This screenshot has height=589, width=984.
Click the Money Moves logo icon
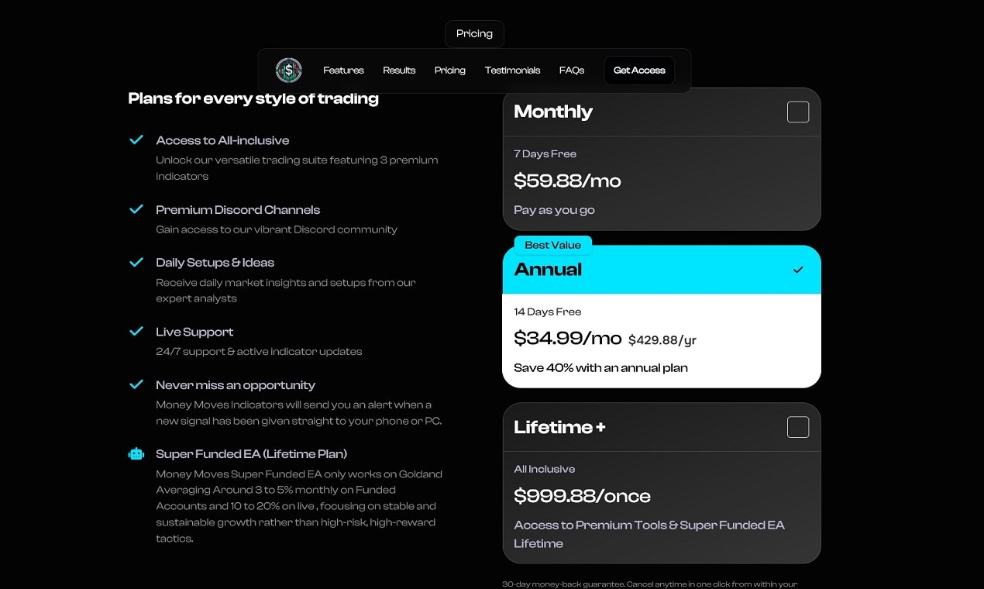tap(288, 71)
